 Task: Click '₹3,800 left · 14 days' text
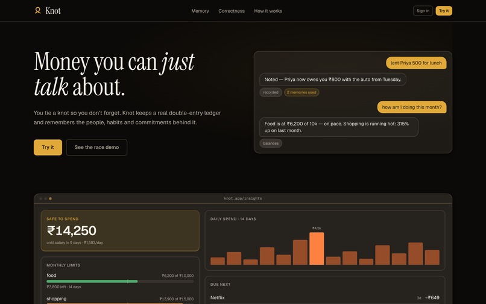(64, 287)
